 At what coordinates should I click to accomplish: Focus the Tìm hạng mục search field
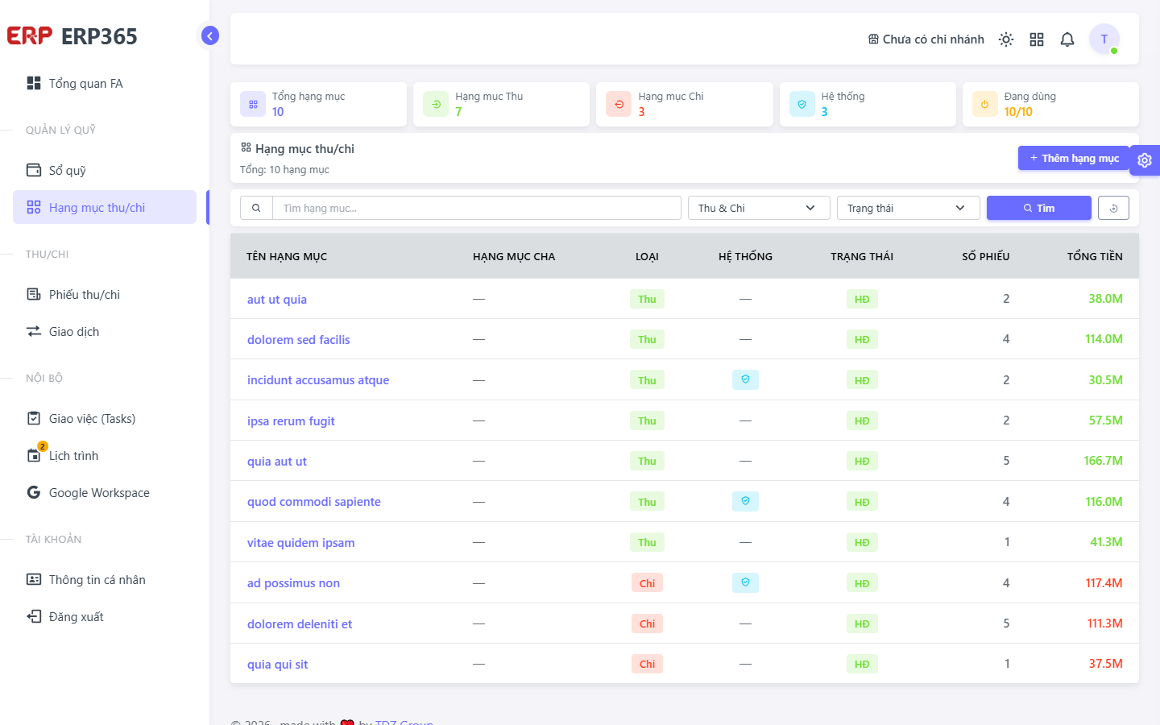pyautogui.click(x=477, y=208)
